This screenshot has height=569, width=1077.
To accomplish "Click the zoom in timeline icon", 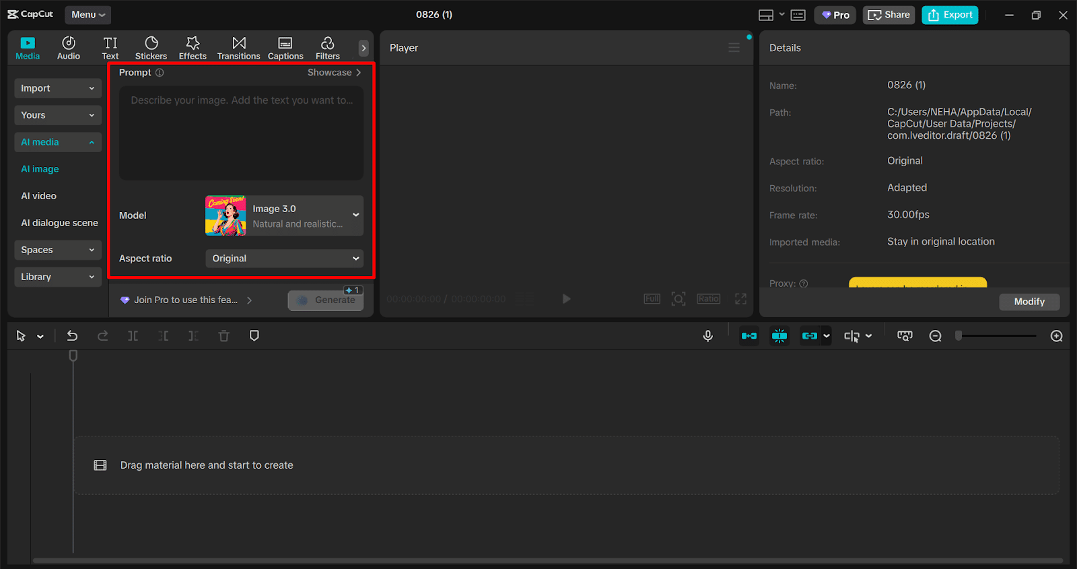I will click(x=1056, y=336).
